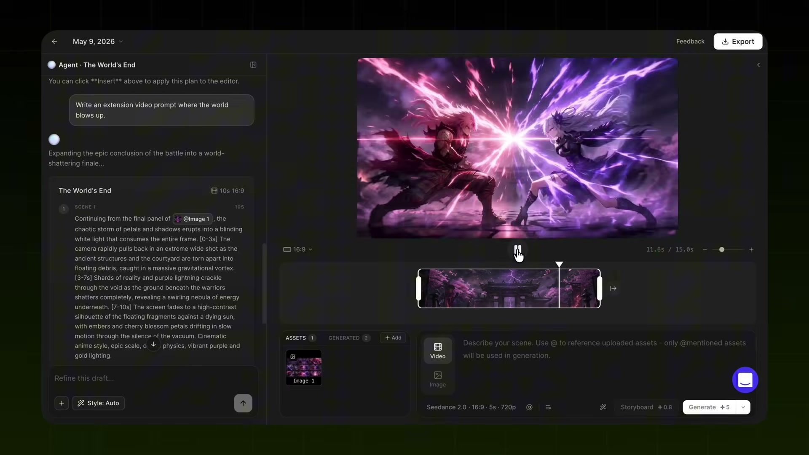
Task: Select the Image 1 asset thumbnail
Action: pyautogui.click(x=304, y=368)
